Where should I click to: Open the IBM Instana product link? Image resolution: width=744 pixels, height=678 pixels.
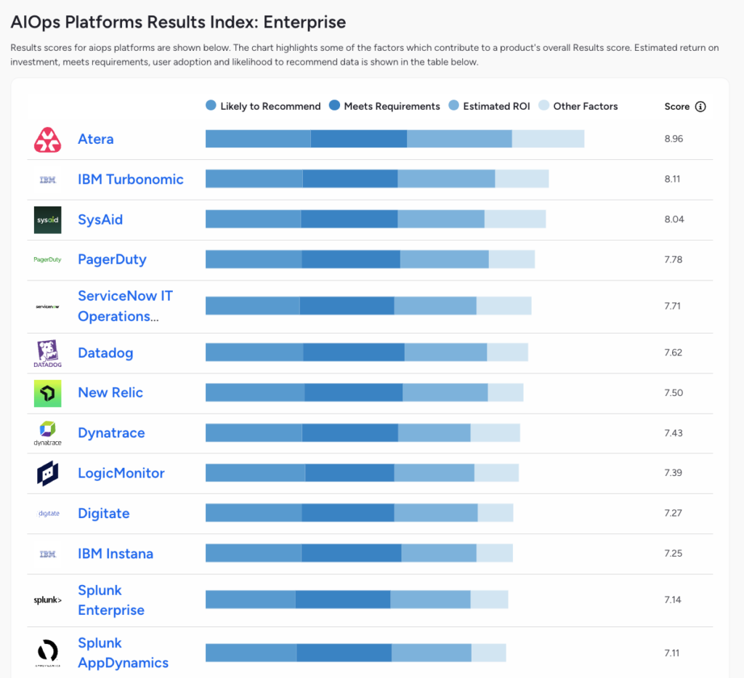coord(116,554)
